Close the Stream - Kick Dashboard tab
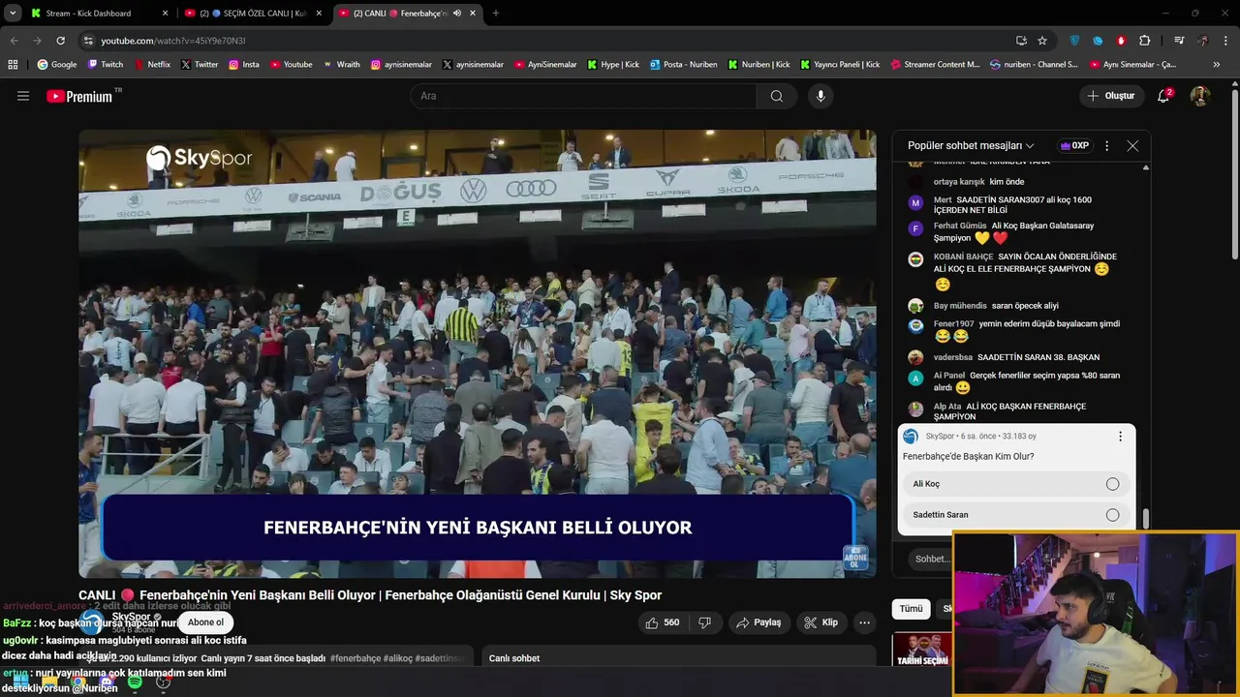1240x697 pixels. click(165, 14)
